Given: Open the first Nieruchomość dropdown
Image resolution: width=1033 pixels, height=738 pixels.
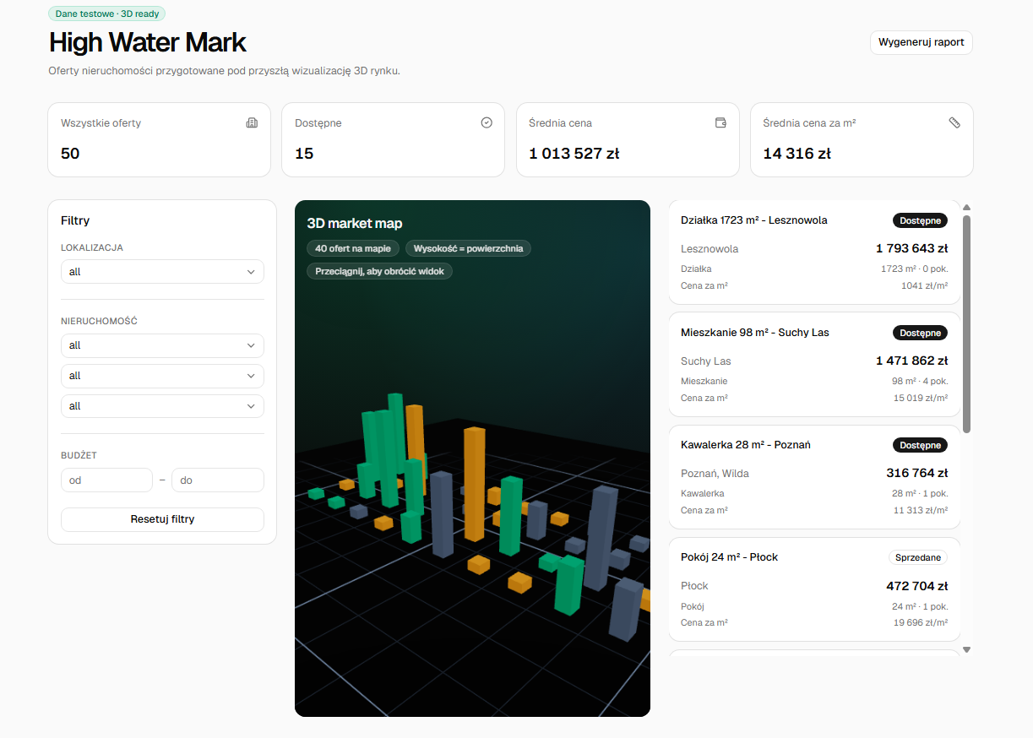Looking at the screenshot, I should [162, 345].
